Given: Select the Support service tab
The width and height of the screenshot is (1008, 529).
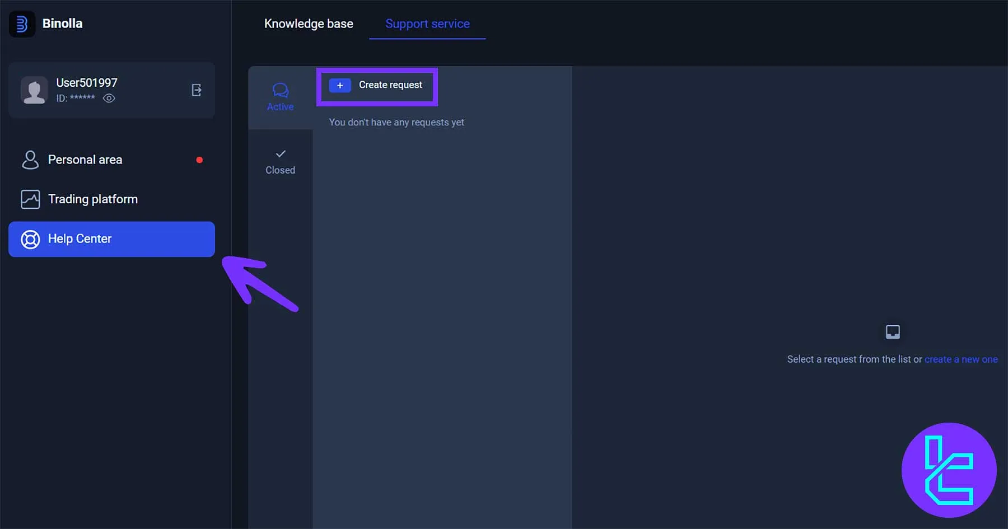Looking at the screenshot, I should [x=427, y=24].
